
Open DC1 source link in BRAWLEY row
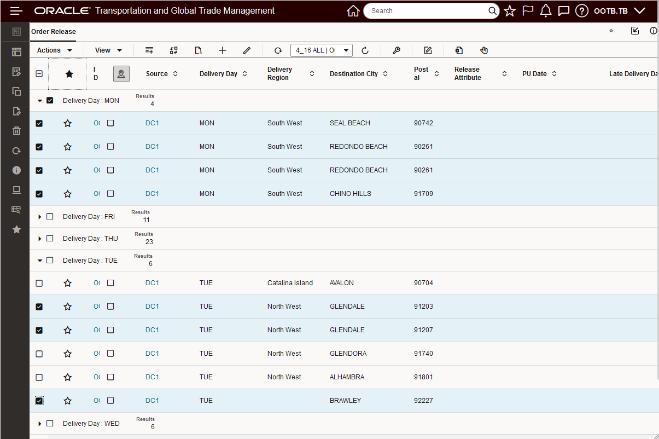click(x=152, y=401)
